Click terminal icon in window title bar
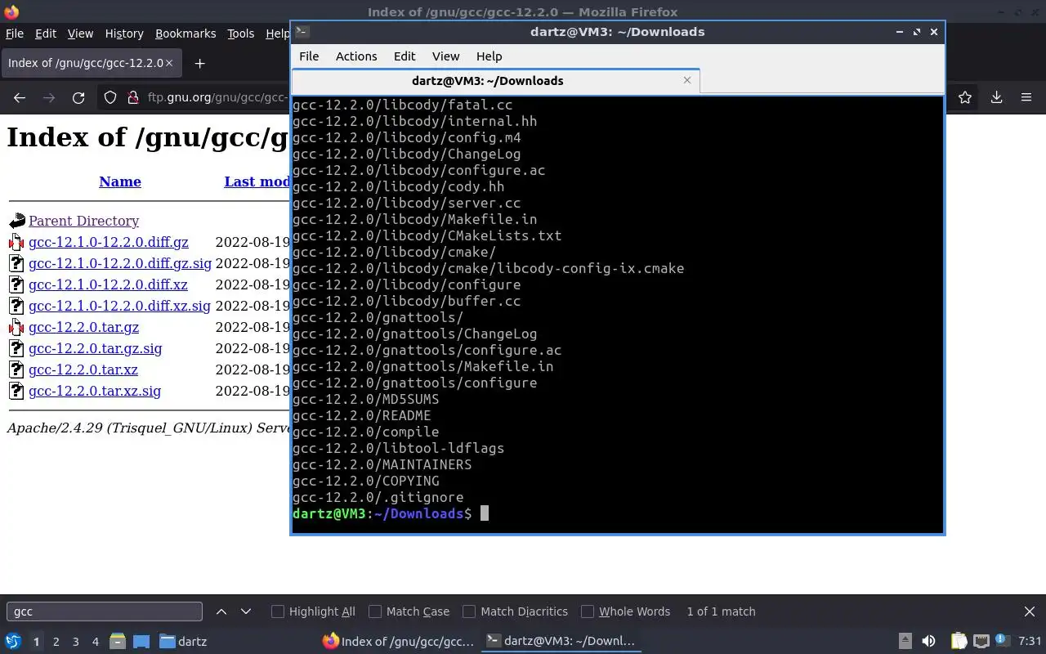Screen dimensions: 1046x654 [302, 32]
